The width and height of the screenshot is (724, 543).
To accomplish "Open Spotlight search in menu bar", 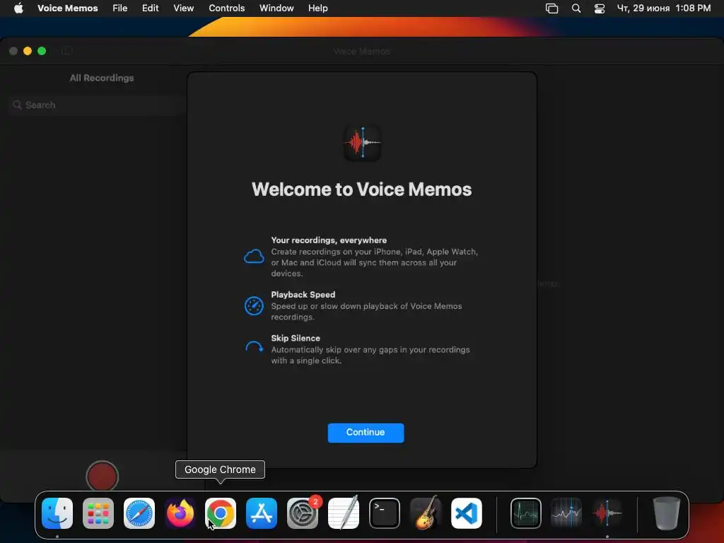I will tap(576, 8).
